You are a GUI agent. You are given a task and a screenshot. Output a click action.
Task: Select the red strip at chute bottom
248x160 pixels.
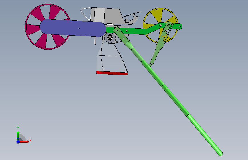[x=112, y=73]
